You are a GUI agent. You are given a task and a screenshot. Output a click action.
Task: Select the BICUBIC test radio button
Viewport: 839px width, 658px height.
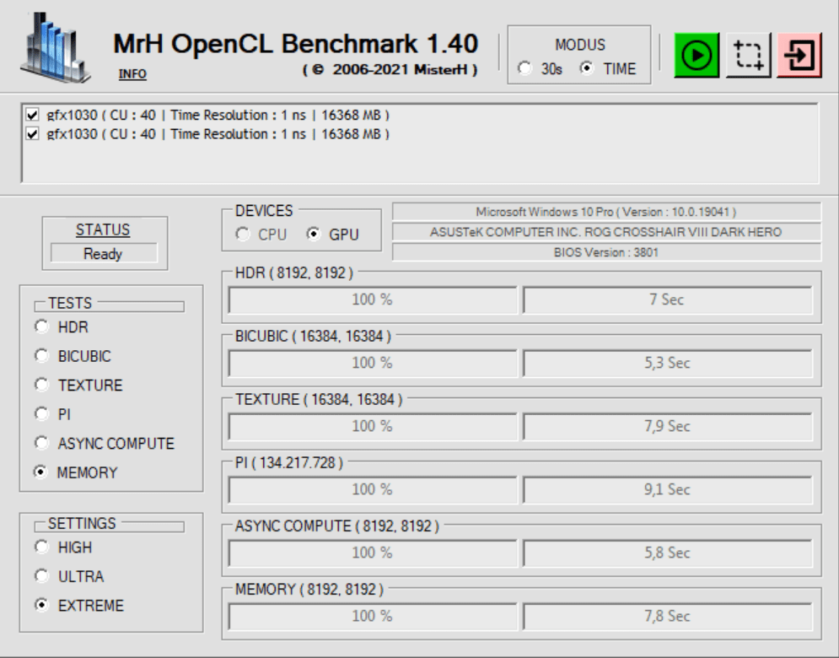pyautogui.click(x=41, y=355)
